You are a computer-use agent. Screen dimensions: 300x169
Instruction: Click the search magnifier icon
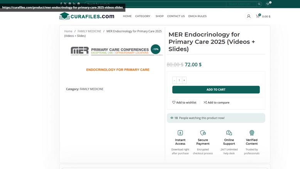[x=259, y=4]
